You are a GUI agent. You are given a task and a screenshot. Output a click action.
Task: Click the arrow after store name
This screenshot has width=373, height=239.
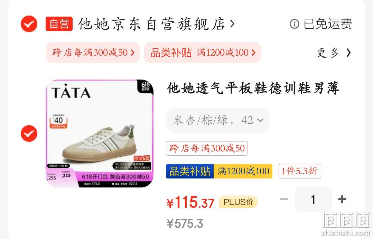pyautogui.click(x=232, y=24)
